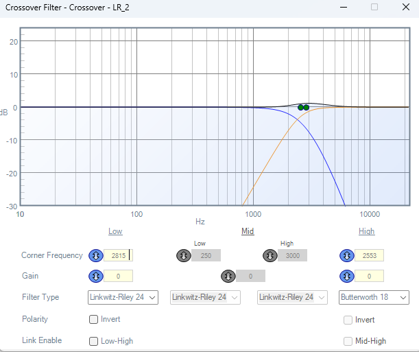The height and width of the screenshot is (352, 419).
Task: Click the Low corner frequency field showing 2815
Action: [x=117, y=255]
